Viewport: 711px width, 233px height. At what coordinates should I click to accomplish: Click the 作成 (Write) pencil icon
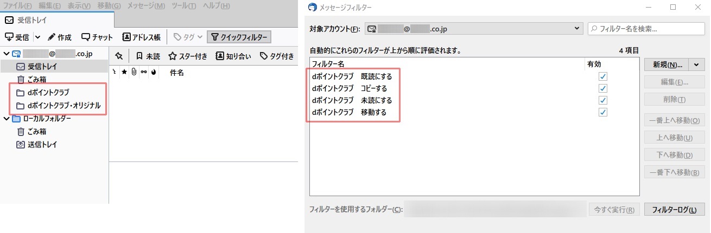pos(52,37)
